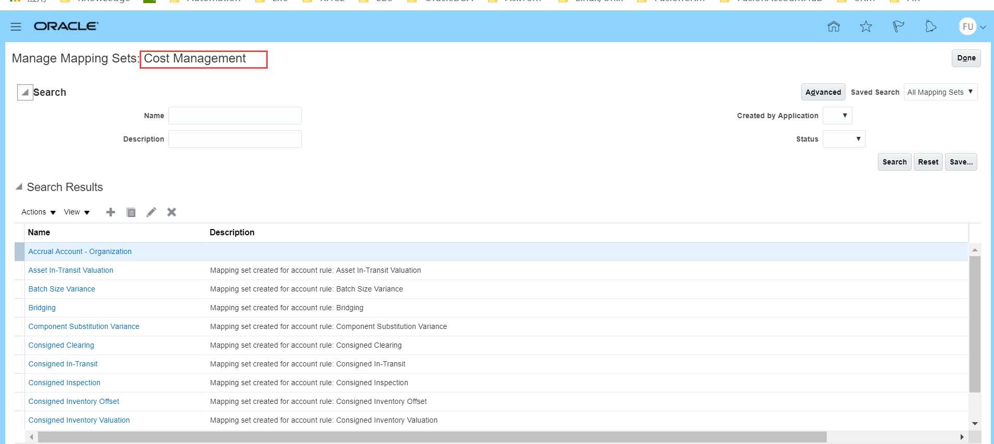Open the Created by Application dropdown
Image resolution: width=994 pixels, height=444 pixels.
pos(837,116)
